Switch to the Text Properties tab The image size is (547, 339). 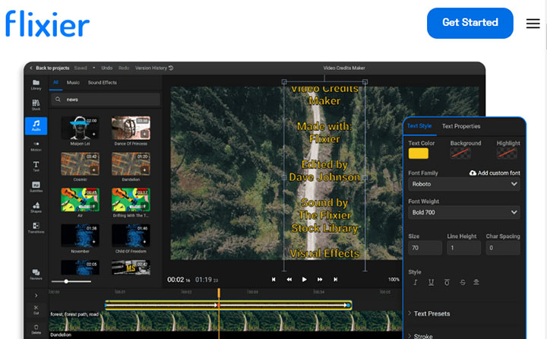pos(461,126)
